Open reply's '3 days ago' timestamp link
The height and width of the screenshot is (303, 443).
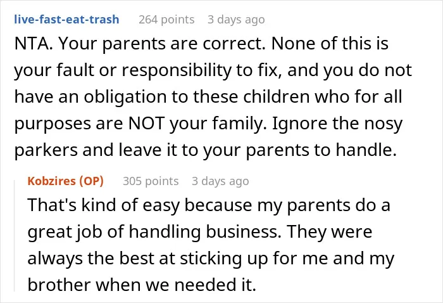click(220, 181)
